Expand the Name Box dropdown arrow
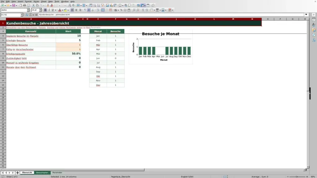Viewport: 317px width, 178px height. point(22,15)
